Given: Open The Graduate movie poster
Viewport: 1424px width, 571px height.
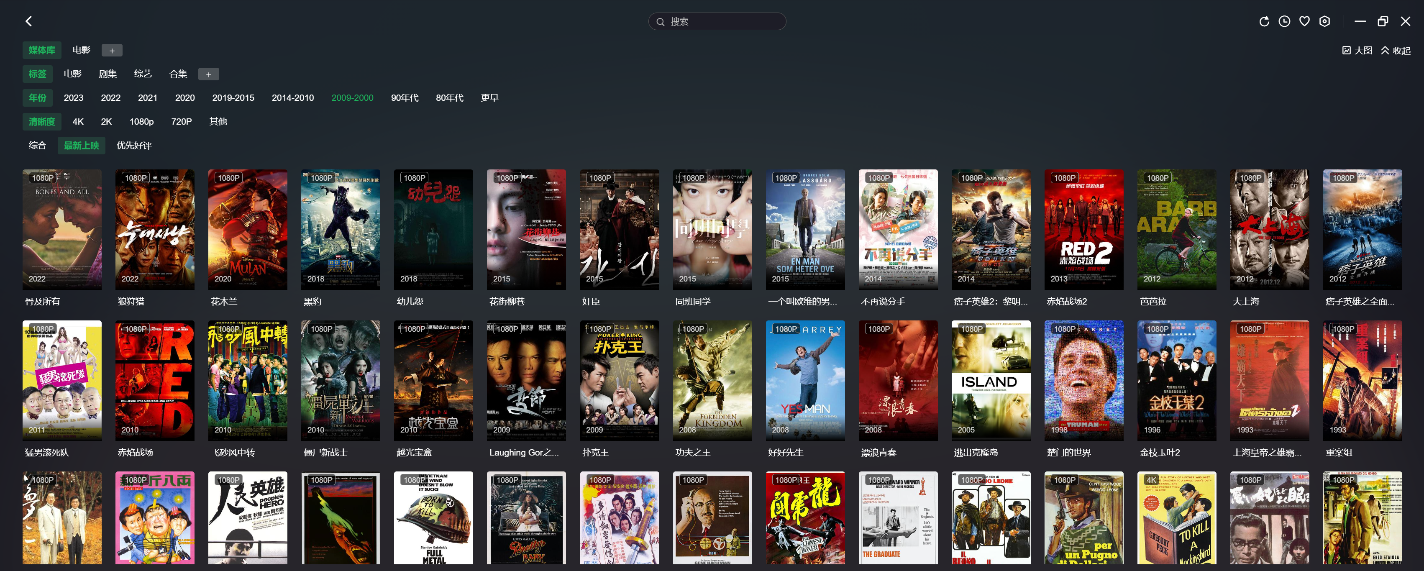Looking at the screenshot, I should click(x=898, y=518).
